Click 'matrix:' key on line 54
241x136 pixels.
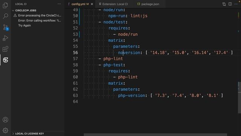[x=116, y=40]
